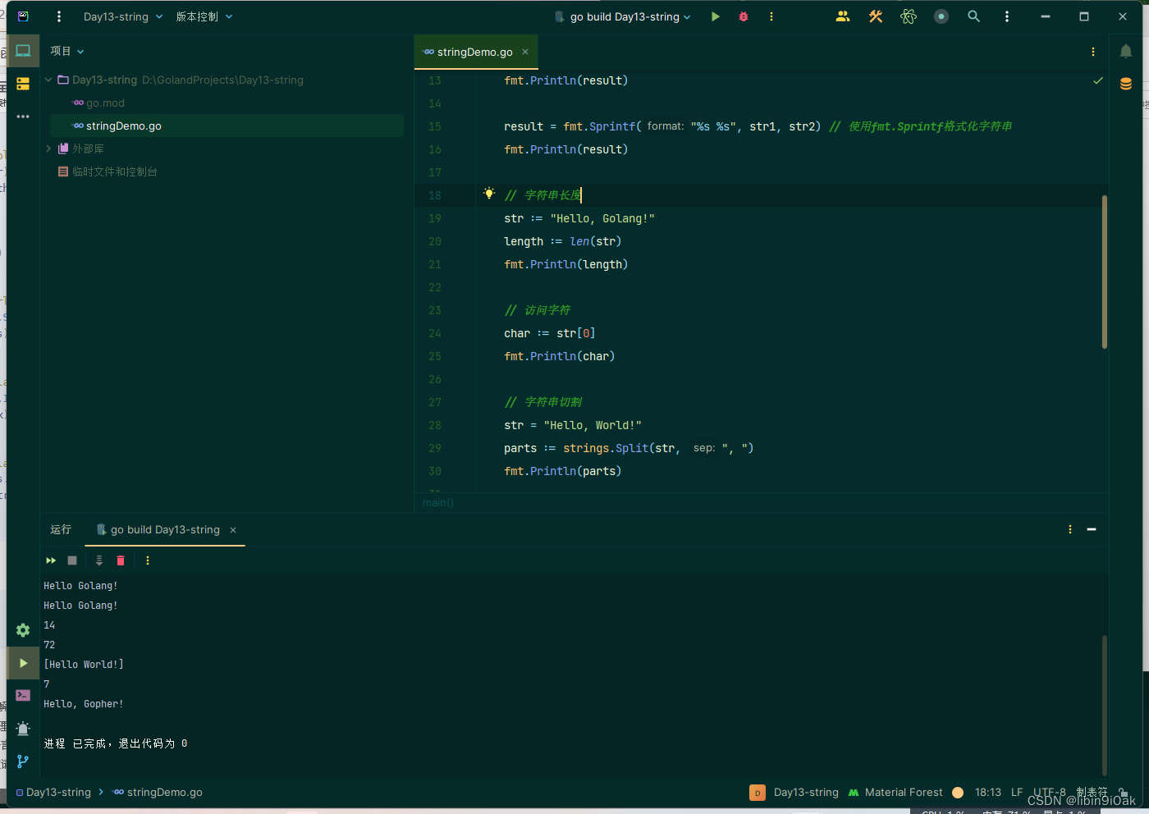This screenshot has height=814, width=1149.
Task: Open the Terminal tool window
Action: pos(23,695)
